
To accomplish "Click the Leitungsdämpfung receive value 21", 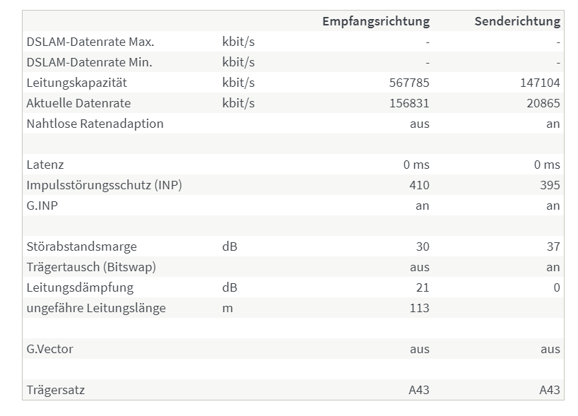I will 423,287.
